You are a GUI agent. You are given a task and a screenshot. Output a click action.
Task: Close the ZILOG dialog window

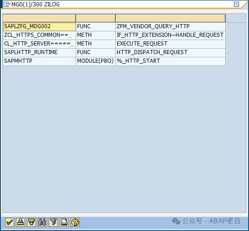coord(236,4)
